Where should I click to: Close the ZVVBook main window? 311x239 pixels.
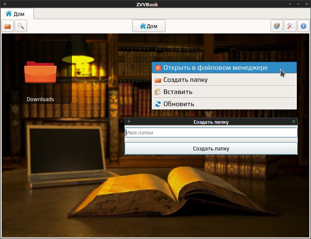pos(306,4)
